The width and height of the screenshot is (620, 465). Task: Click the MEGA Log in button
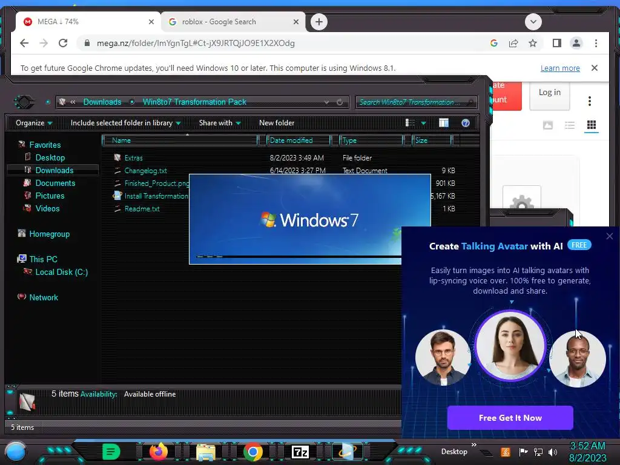[x=550, y=93]
